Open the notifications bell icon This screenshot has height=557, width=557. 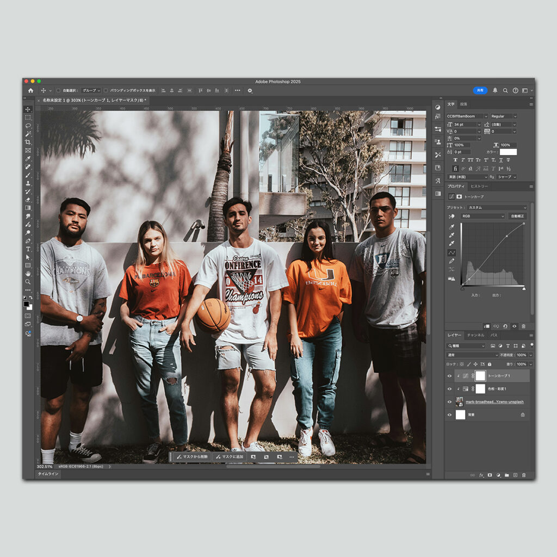pos(495,91)
